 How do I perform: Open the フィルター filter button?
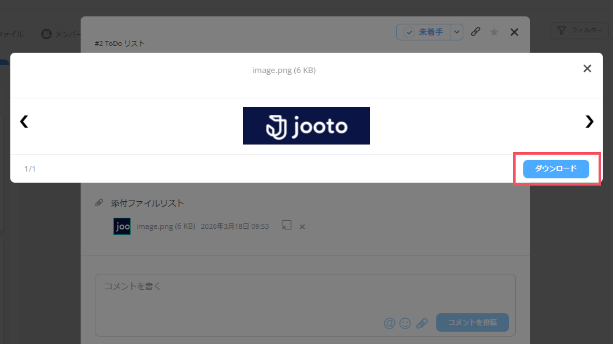pyautogui.click(x=579, y=31)
